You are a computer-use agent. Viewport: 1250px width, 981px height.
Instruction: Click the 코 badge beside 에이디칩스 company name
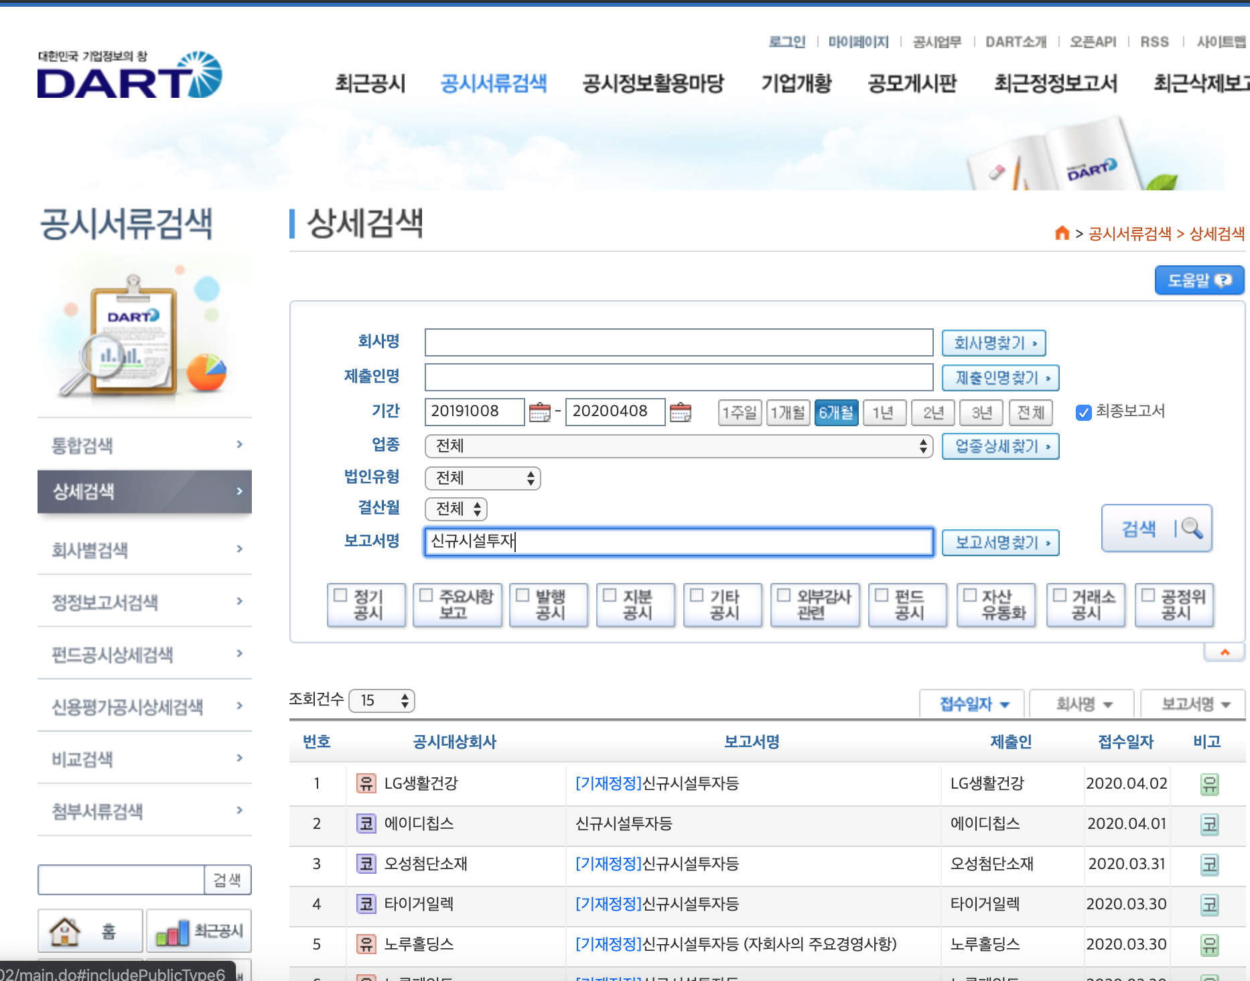coord(366,824)
